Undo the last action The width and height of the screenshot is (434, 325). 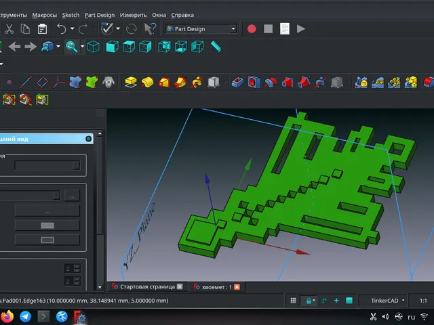coord(62,28)
